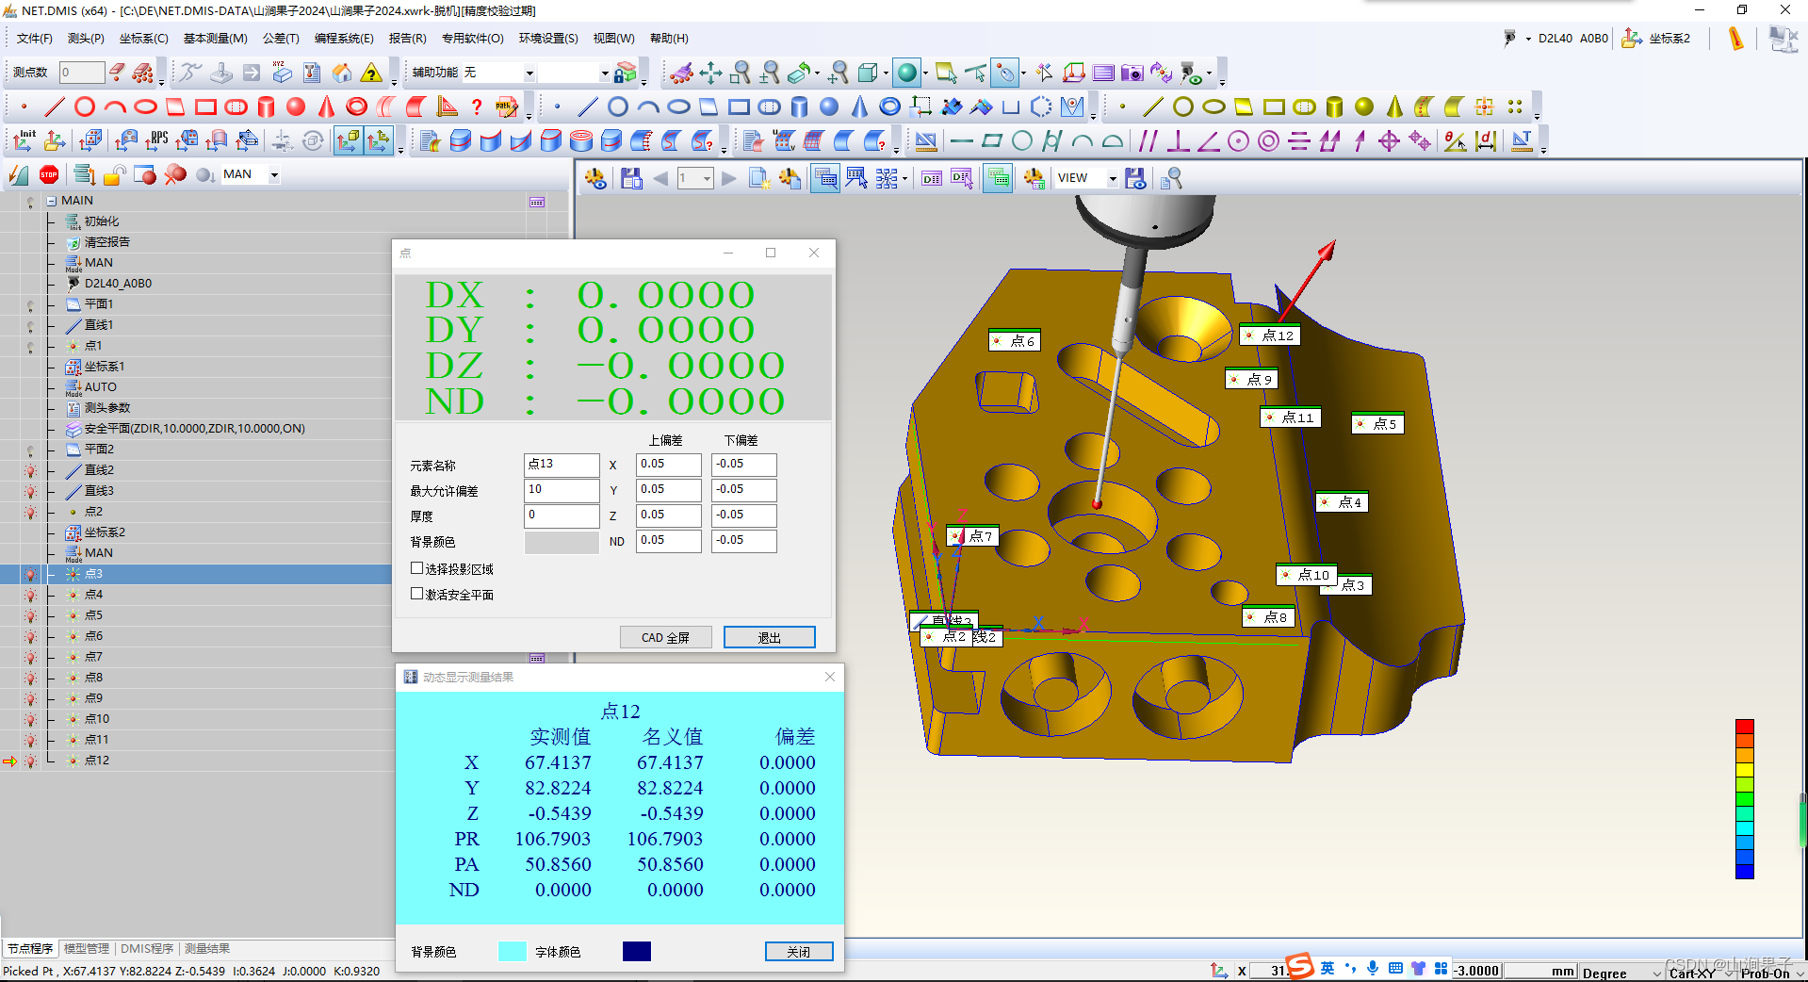Click the cyan 背景颜色 swatch

(x=513, y=952)
